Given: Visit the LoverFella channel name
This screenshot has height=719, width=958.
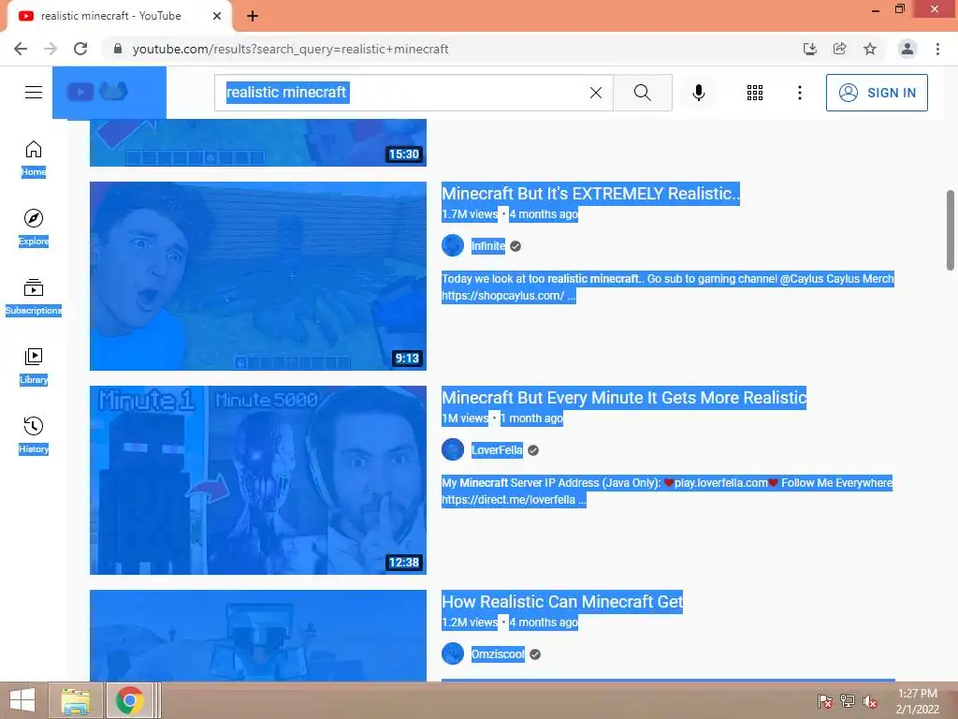Looking at the screenshot, I should [497, 450].
